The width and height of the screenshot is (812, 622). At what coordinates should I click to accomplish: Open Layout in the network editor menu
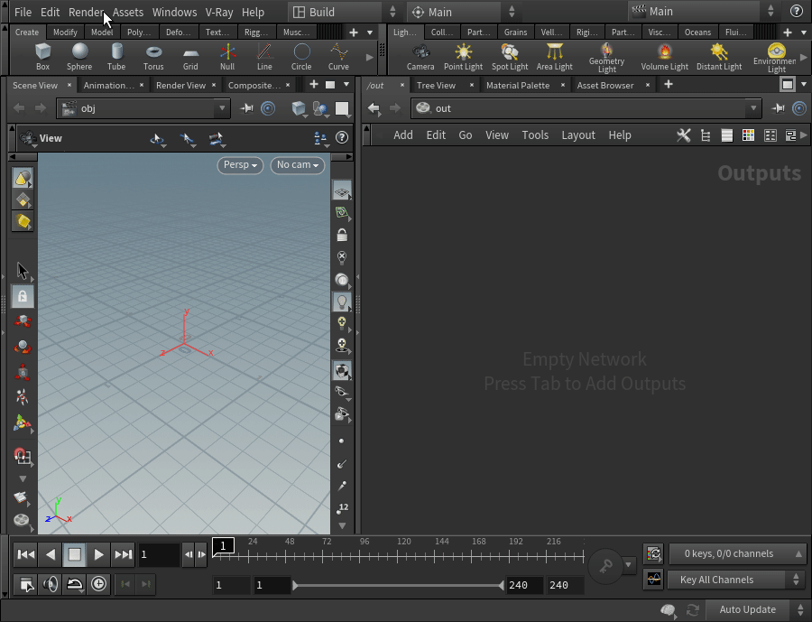[x=578, y=135]
